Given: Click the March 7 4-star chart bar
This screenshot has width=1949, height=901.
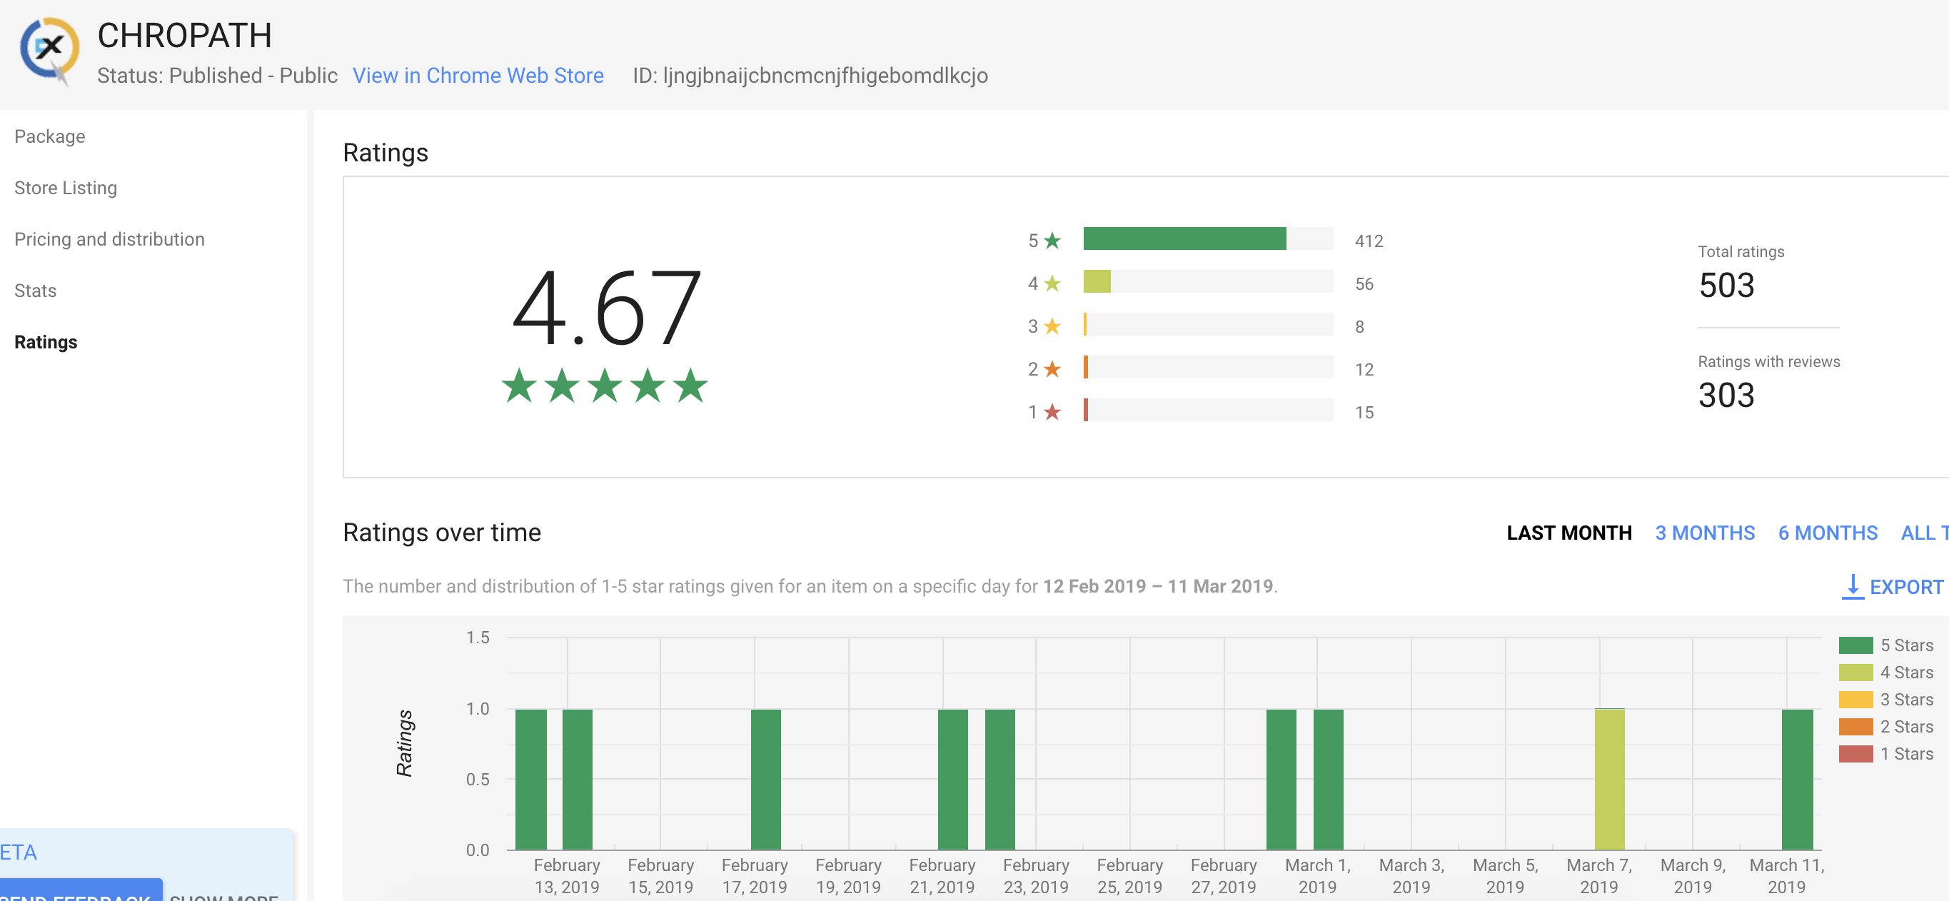Looking at the screenshot, I should click(1608, 779).
